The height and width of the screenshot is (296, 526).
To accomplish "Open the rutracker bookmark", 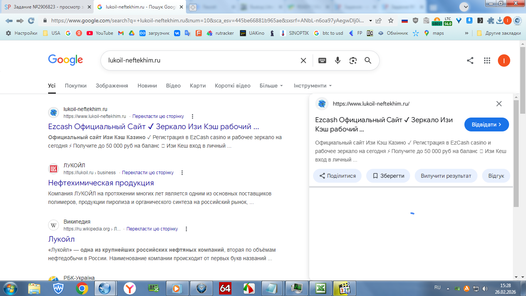I will coord(220,33).
